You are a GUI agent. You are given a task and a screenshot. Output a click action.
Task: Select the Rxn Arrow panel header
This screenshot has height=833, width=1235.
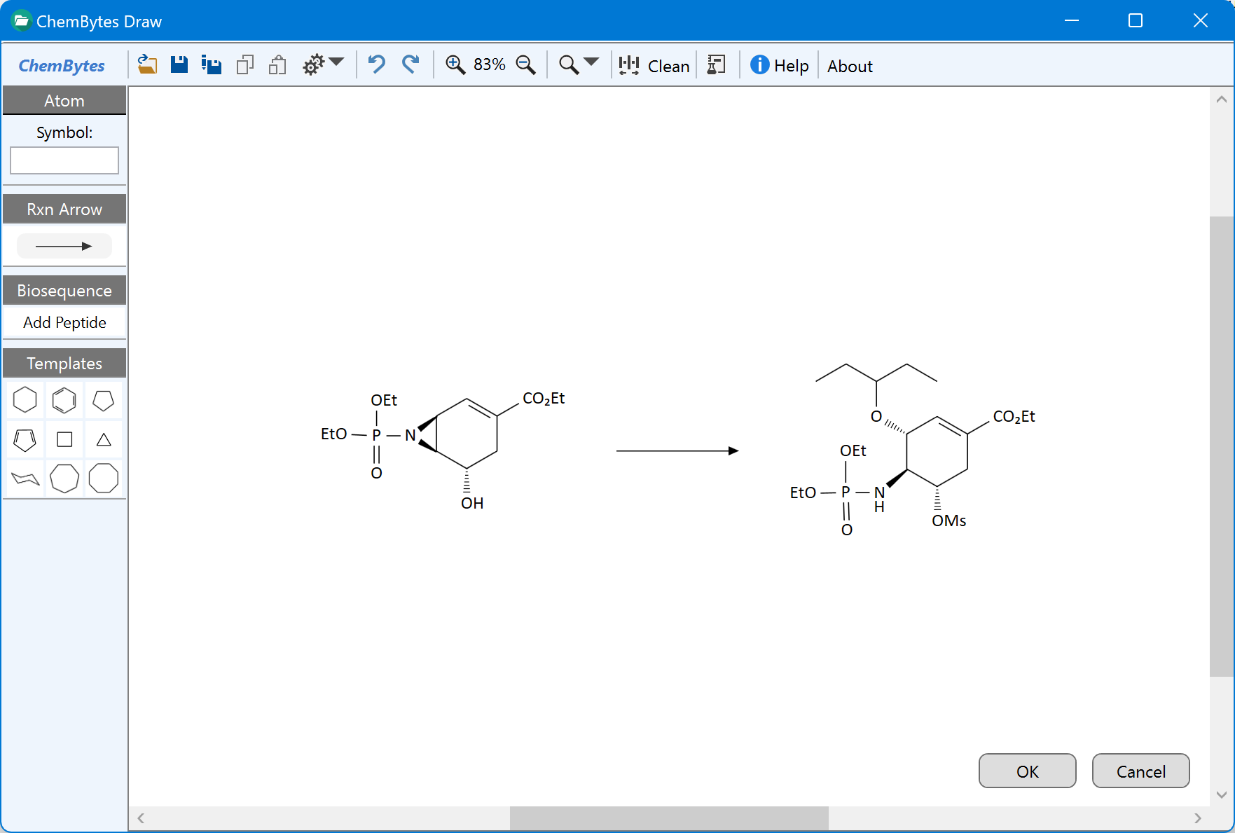click(64, 209)
